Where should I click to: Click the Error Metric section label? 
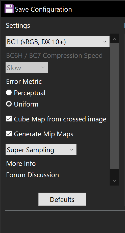[x=24, y=82]
